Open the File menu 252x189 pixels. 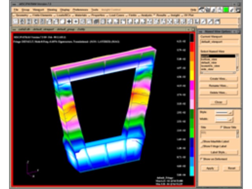pyautogui.click(x=16, y=10)
